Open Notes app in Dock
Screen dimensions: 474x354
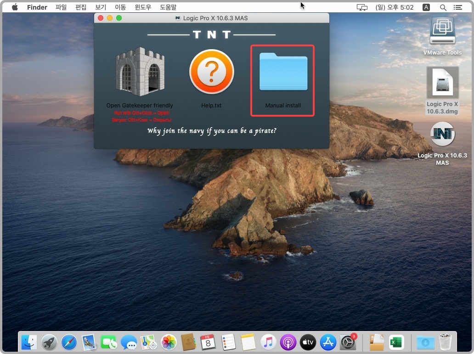coord(248,342)
